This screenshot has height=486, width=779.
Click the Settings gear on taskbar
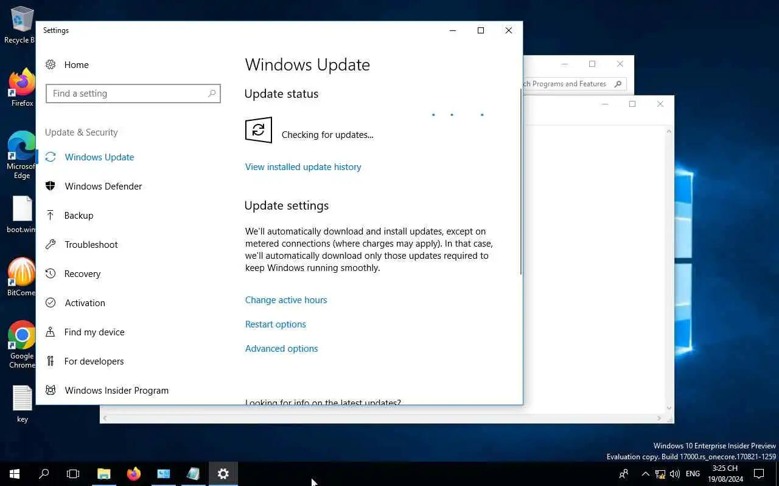(223, 474)
